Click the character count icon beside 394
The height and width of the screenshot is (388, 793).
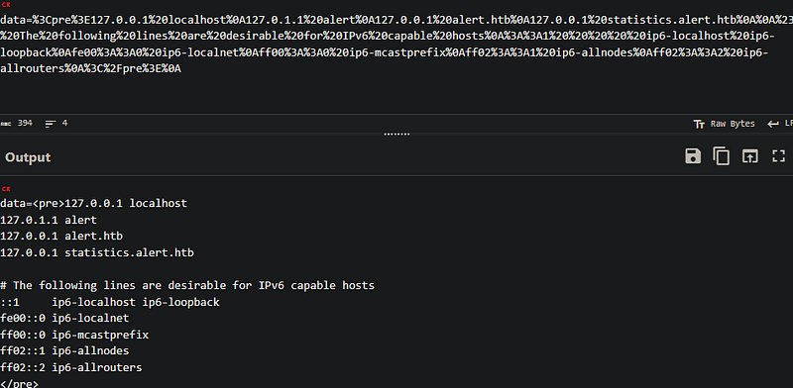point(6,124)
